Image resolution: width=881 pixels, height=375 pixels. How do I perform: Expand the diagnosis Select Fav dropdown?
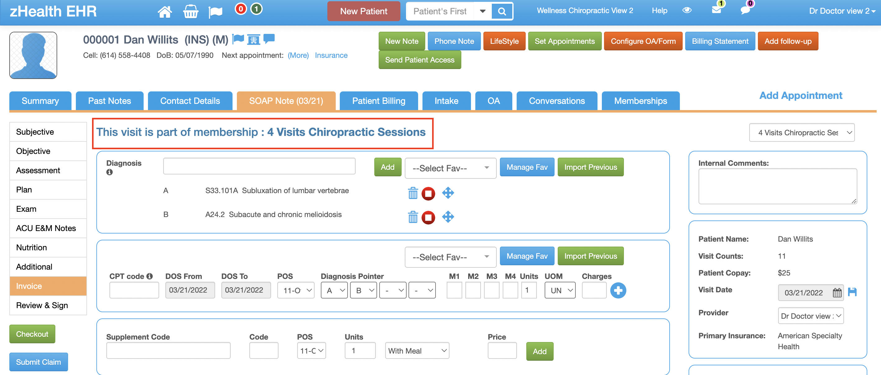click(450, 168)
